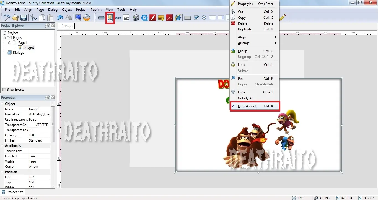Undo the last action with the blue arrow
Image resolution: width=378 pixels, height=200 pixels.
click(60, 18)
